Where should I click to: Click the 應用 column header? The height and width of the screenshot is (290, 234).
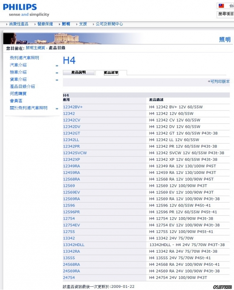[66, 100]
